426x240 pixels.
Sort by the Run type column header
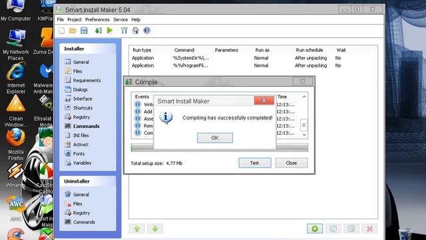coord(142,50)
